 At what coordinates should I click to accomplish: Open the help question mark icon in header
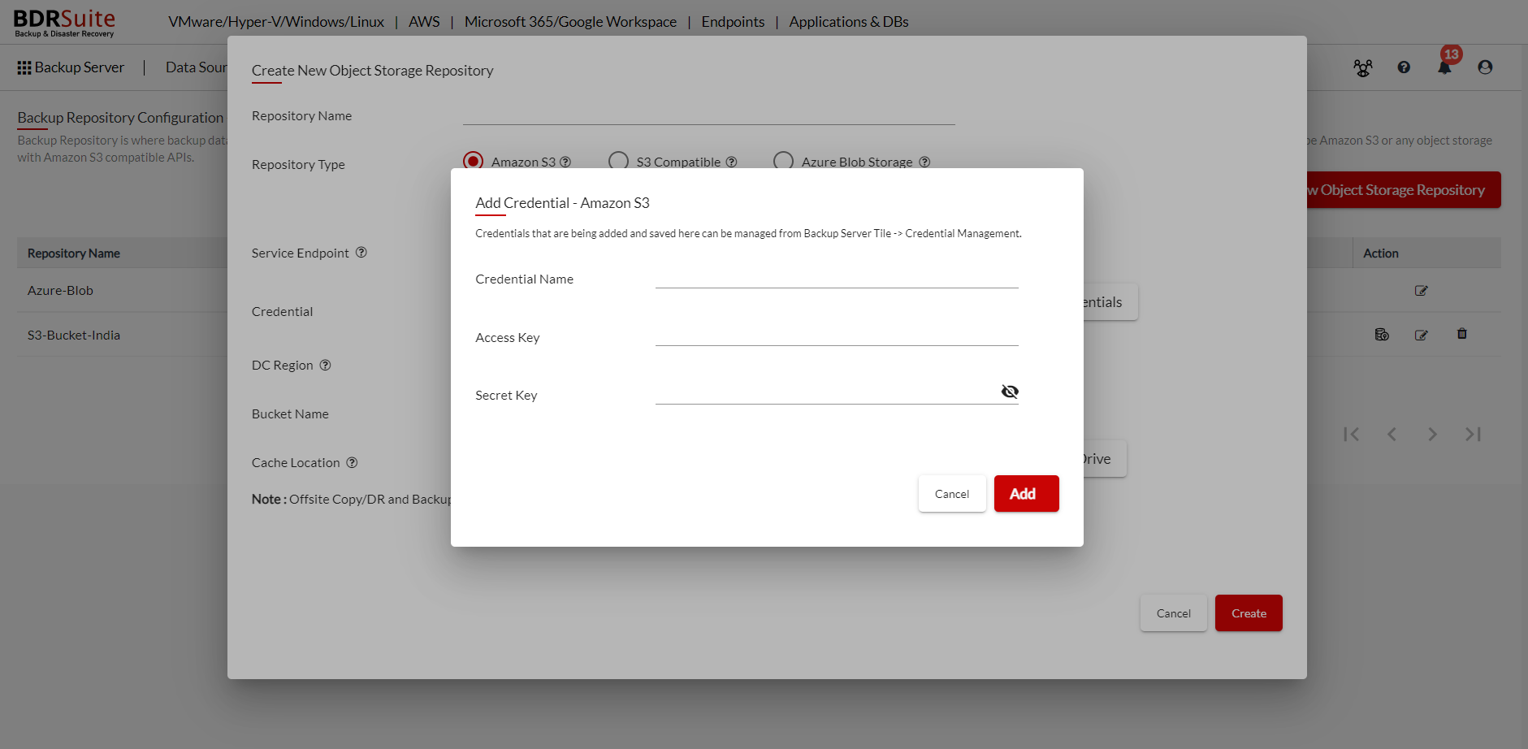1404,67
